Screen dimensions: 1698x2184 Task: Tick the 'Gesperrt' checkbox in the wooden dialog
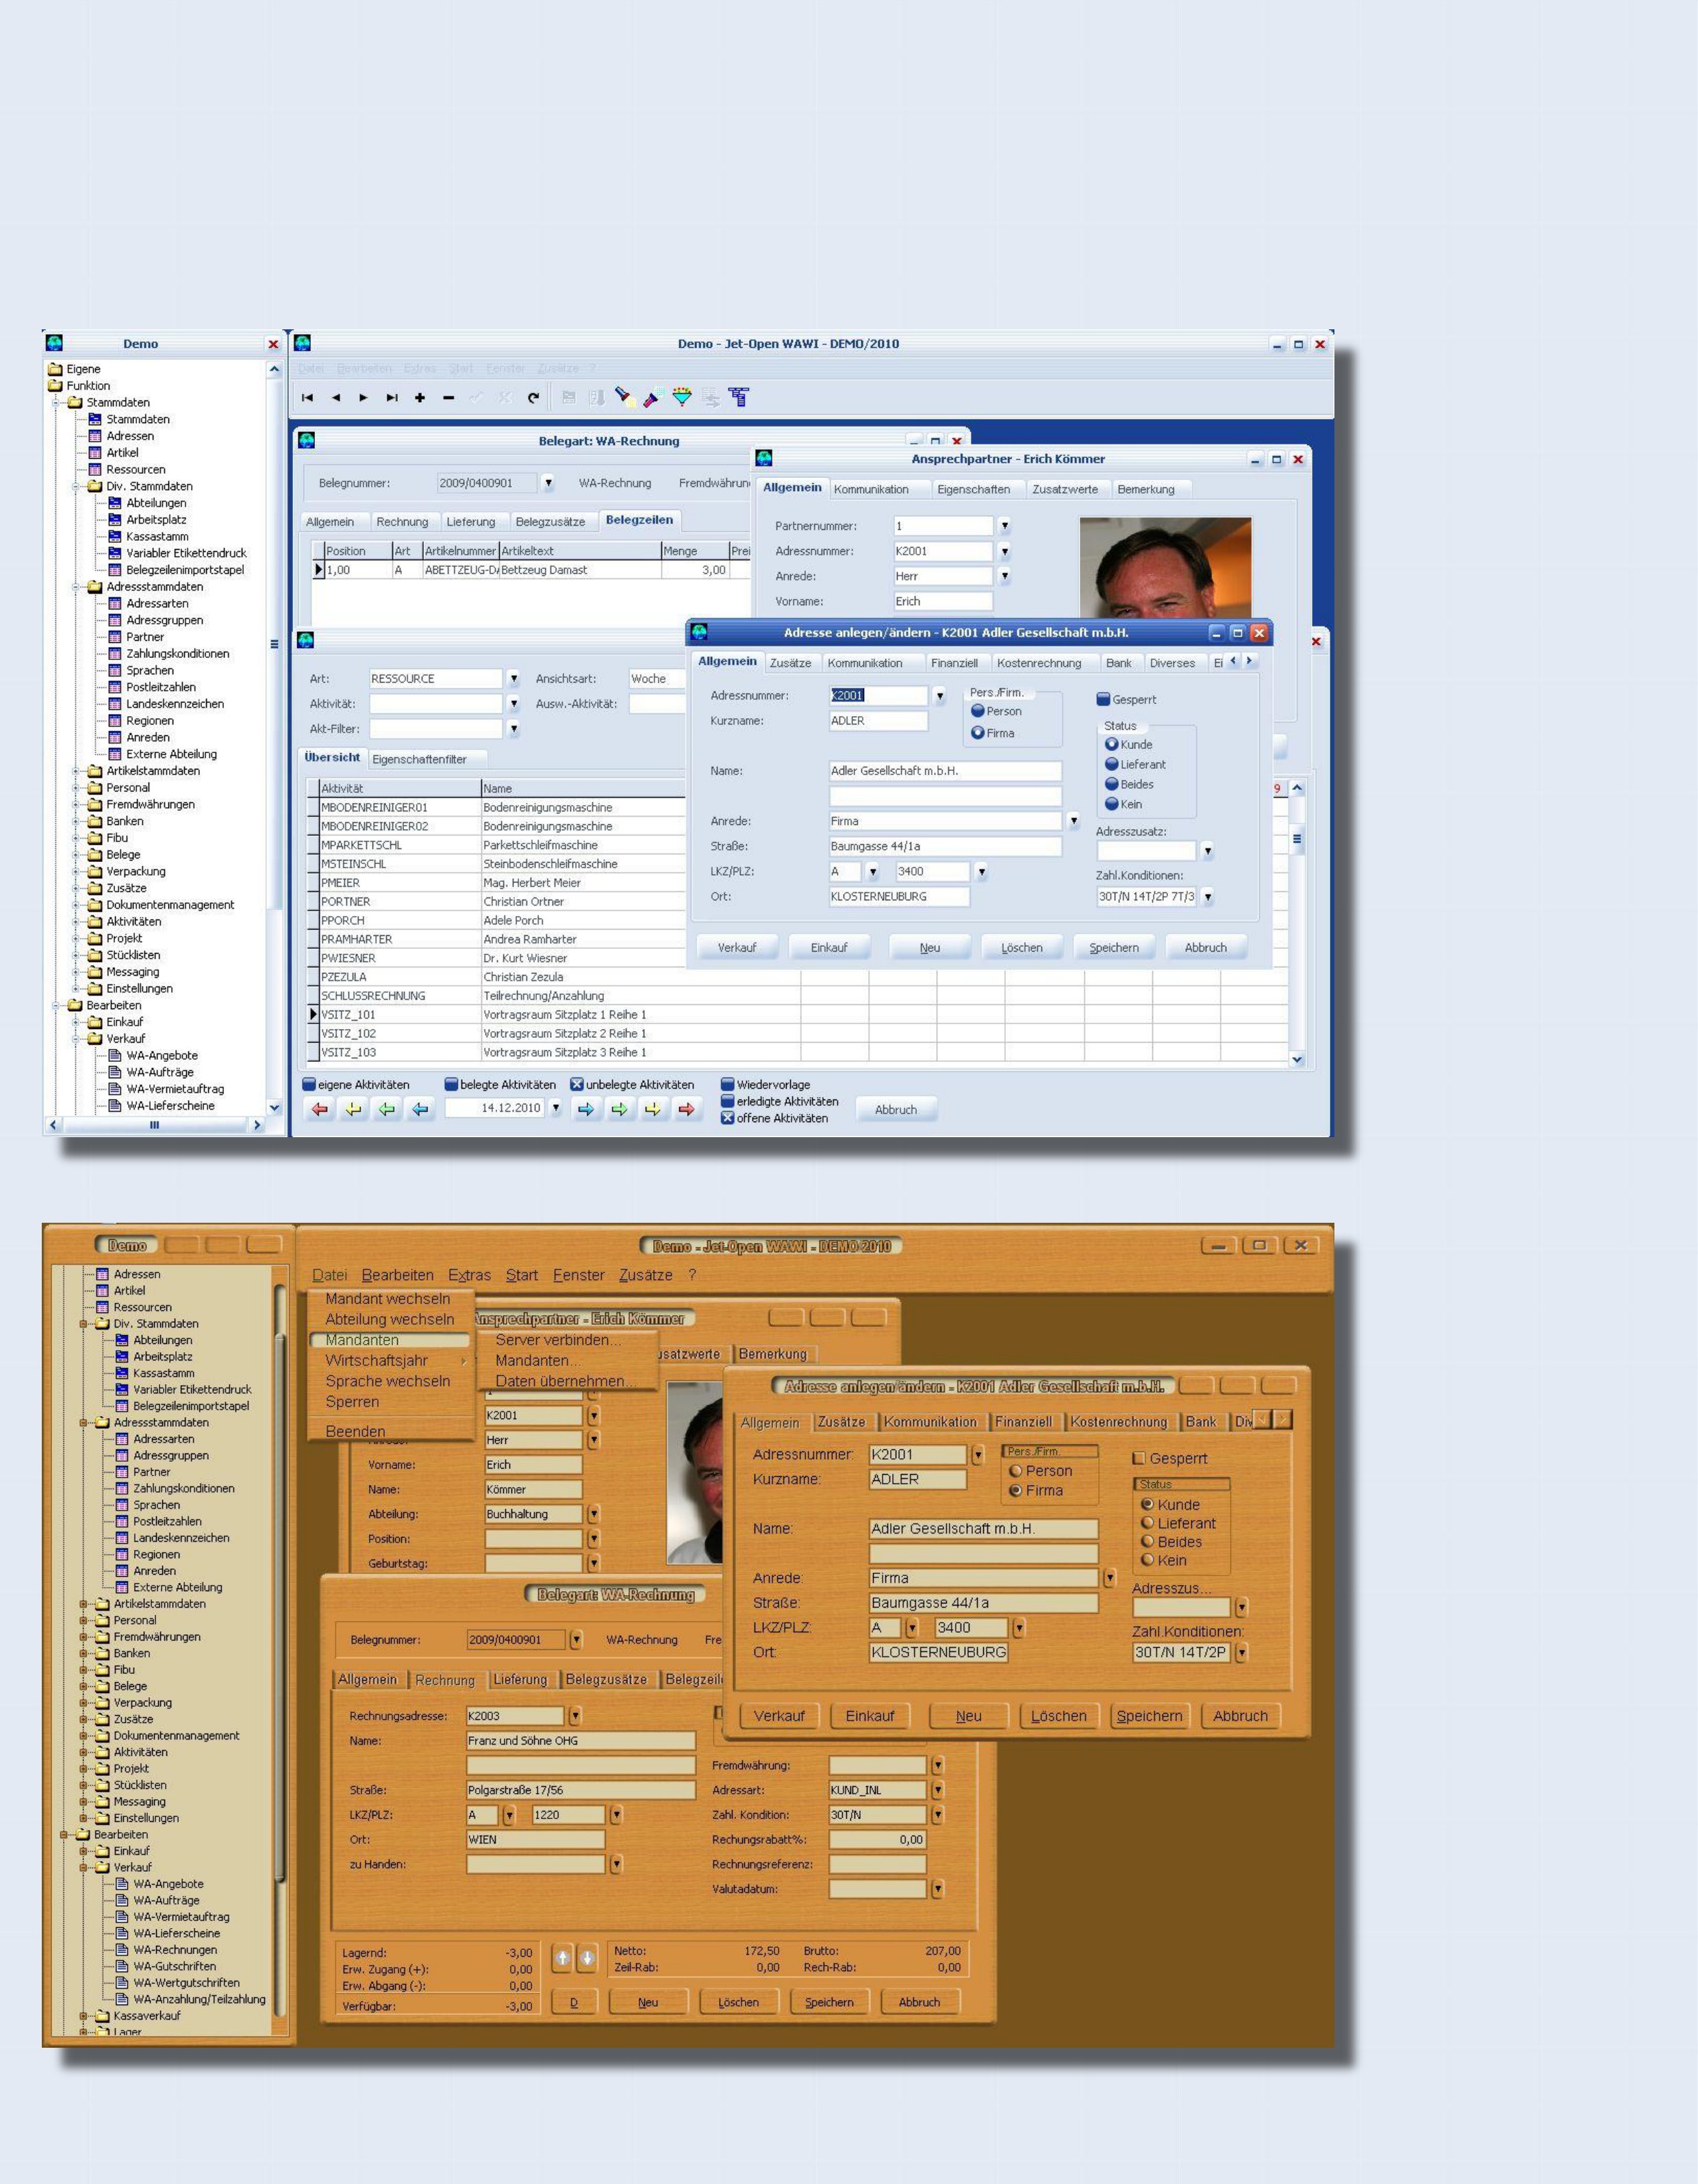coord(1138,1458)
